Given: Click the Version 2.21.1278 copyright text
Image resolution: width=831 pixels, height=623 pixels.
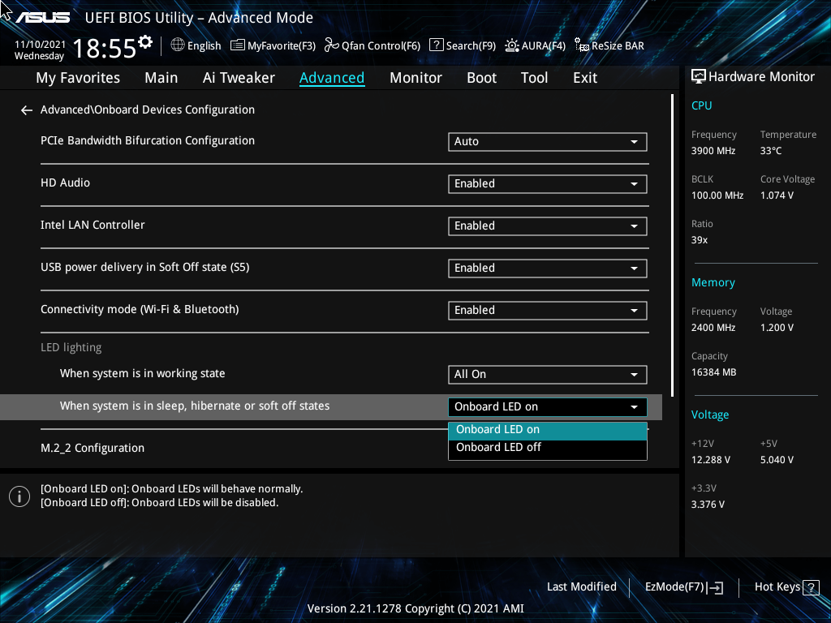Looking at the screenshot, I should point(415,608).
